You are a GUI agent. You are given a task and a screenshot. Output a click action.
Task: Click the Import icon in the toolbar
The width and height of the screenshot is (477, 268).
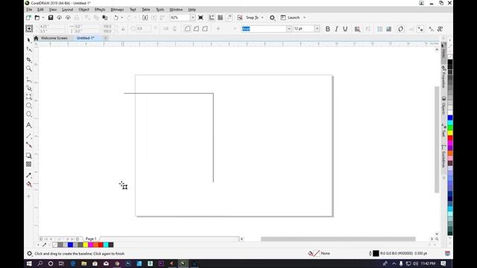(145, 18)
